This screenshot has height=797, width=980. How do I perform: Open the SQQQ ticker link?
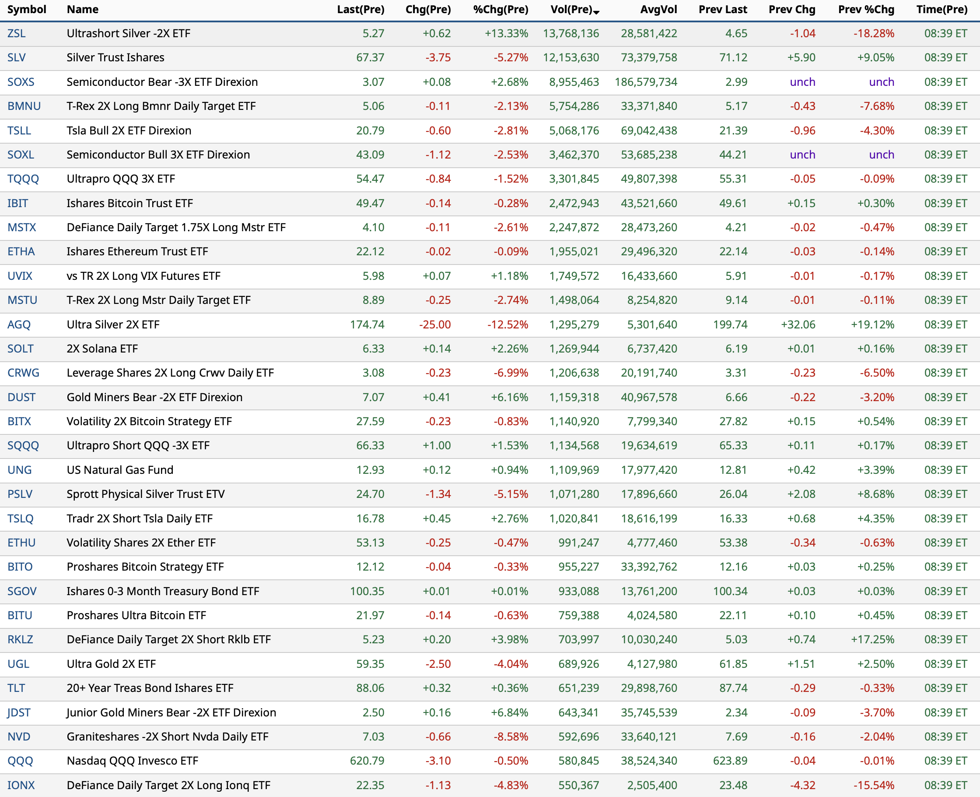coord(23,445)
